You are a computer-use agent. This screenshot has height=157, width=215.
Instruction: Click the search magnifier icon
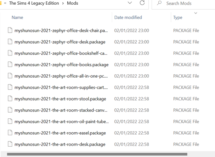(x=159, y=3)
